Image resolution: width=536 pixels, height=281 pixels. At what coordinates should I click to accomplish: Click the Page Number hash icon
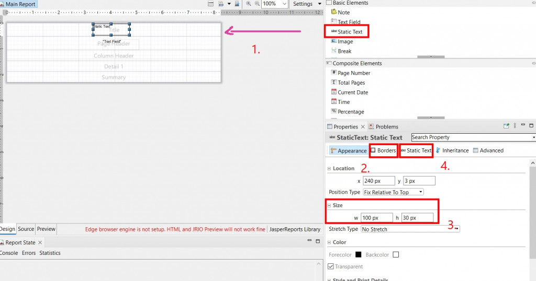334,73
